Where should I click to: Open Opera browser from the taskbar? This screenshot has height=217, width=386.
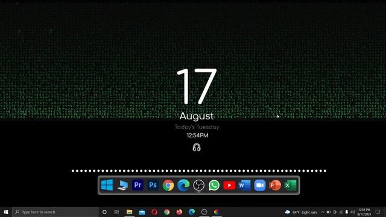point(154,212)
